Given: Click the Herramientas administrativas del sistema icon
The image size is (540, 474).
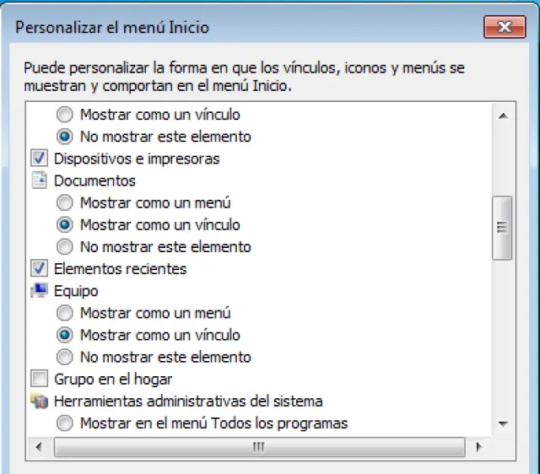Looking at the screenshot, I should [39, 401].
